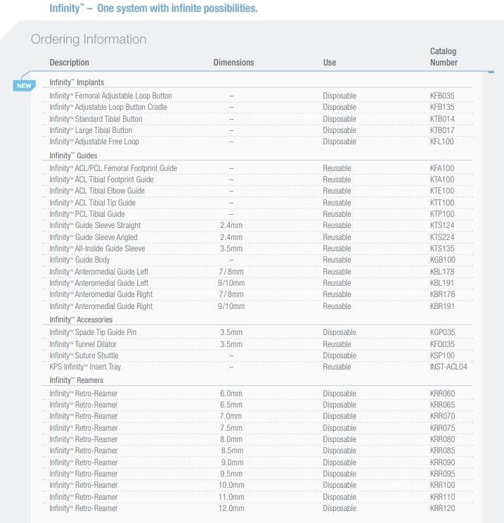Click catalog number KTS224
This screenshot has height=523, width=504.
442,237
